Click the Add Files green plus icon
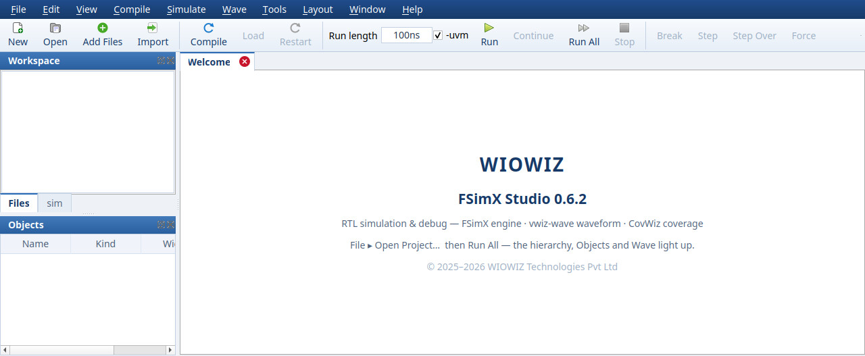 tap(103, 28)
